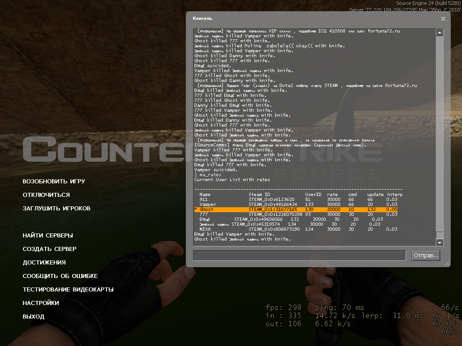Click the 'update' column header

pyautogui.click(x=375, y=195)
